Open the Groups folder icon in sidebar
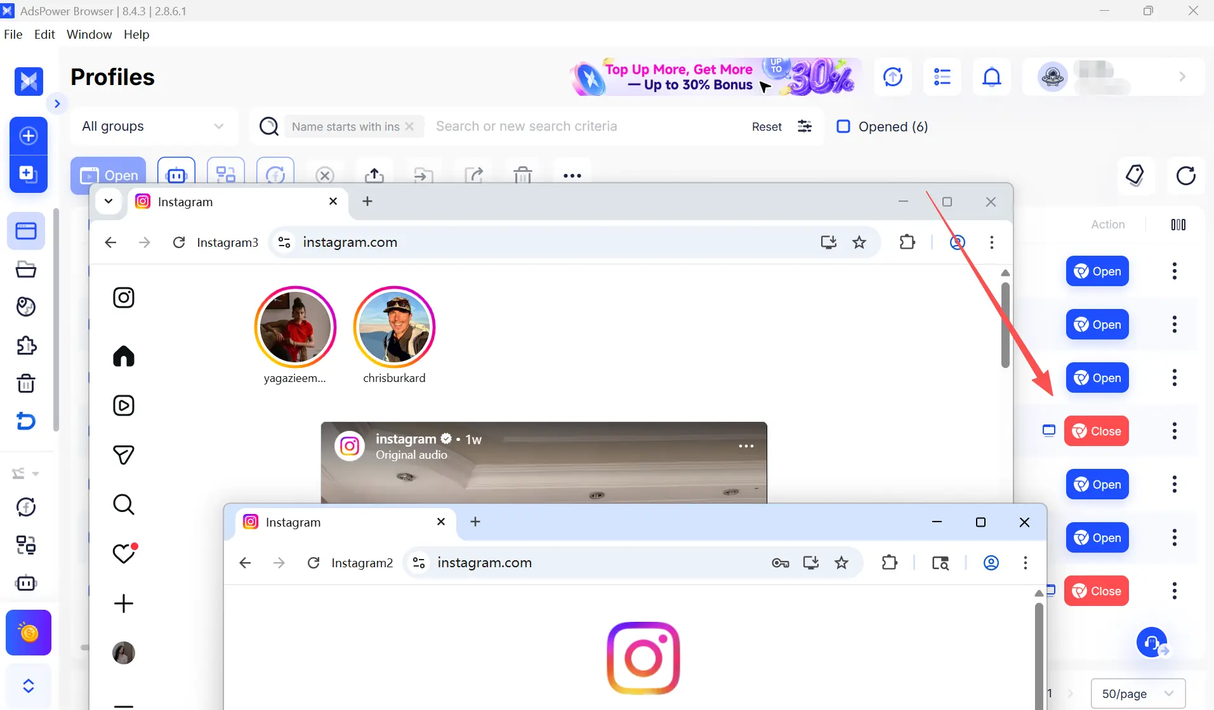The image size is (1214, 710). 26,270
